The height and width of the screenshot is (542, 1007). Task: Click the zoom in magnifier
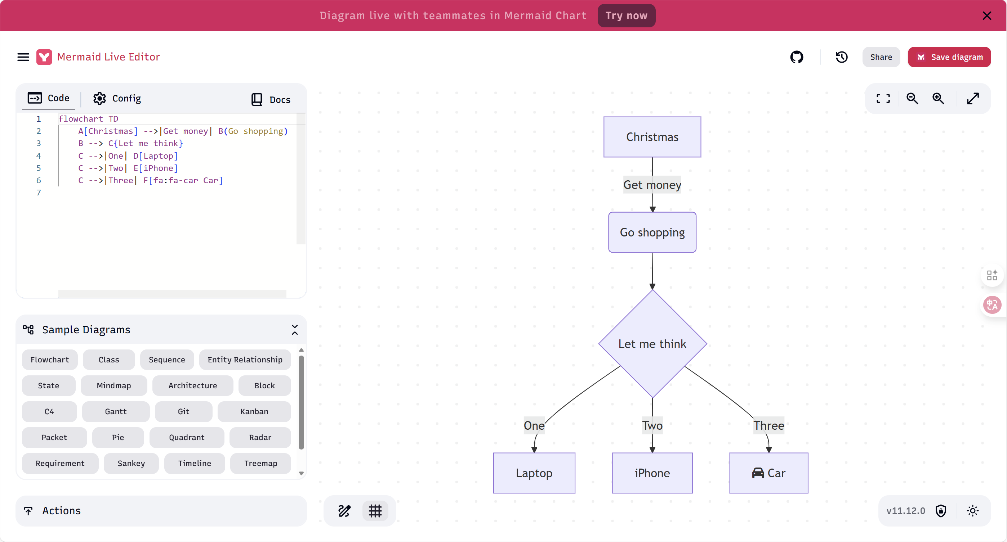[938, 98]
